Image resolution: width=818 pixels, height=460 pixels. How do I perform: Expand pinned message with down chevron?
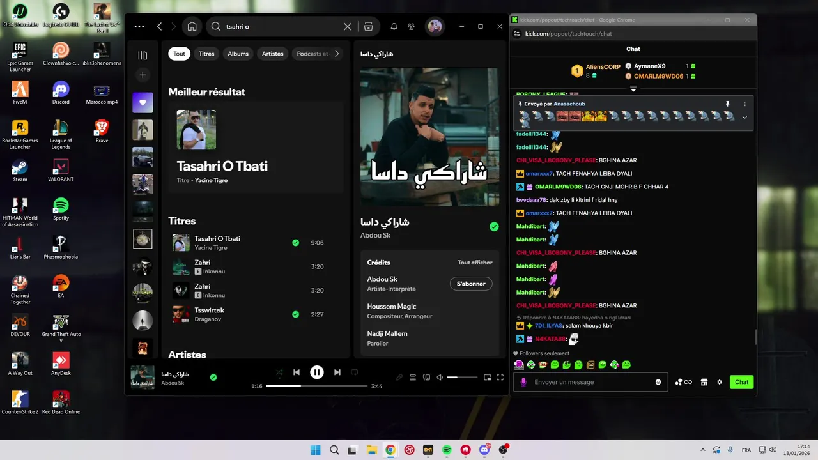[x=745, y=118]
